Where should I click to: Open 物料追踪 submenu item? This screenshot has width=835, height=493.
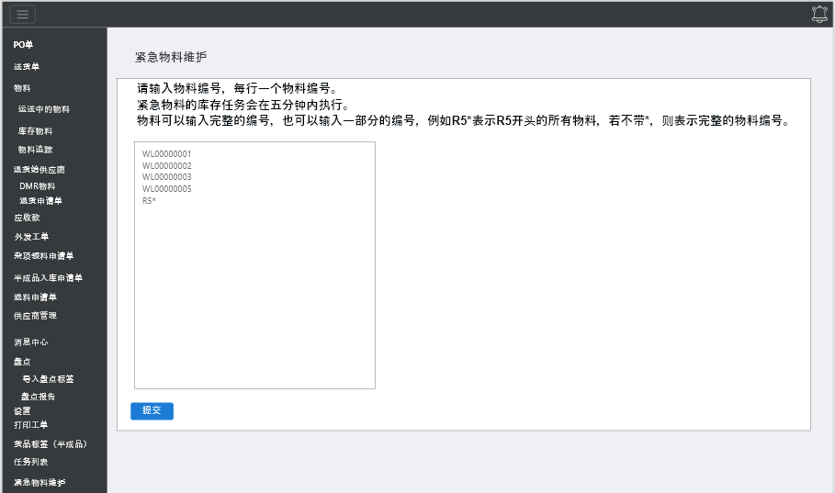coord(36,150)
